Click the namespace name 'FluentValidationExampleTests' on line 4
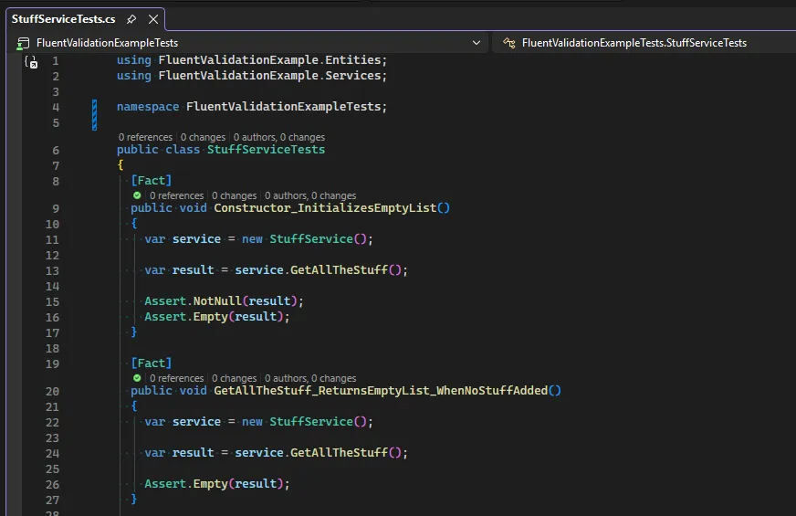Image resolution: width=796 pixels, height=516 pixels. tap(283, 107)
